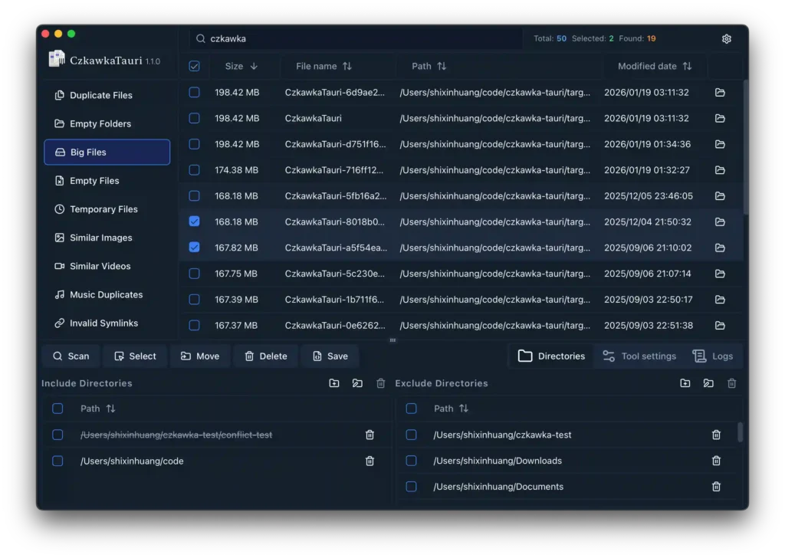Sort Exclude Directories by Path
Screen dimensions: 785x558
click(x=451, y=409)
